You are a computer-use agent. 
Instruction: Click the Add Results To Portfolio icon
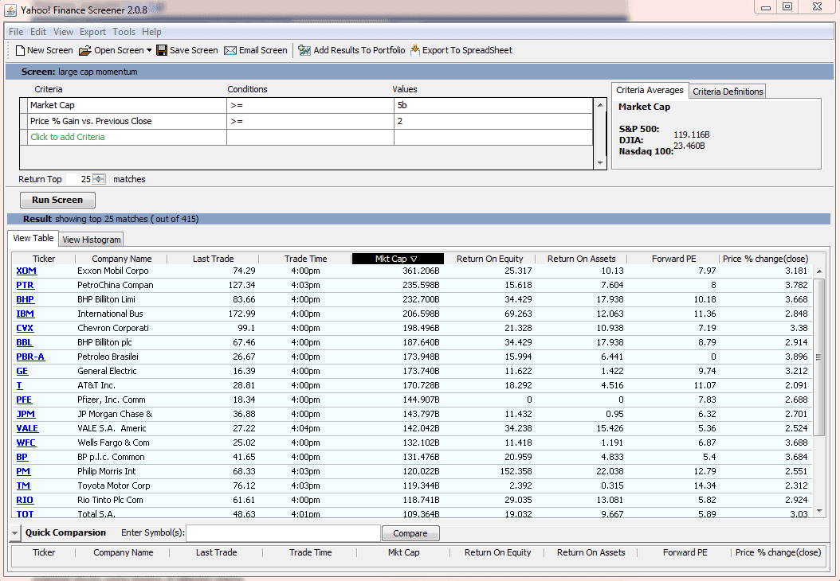coord(304,50)
